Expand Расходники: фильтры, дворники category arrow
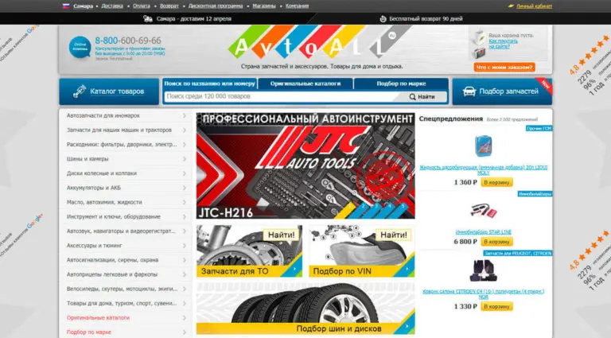 pos(185,145)
